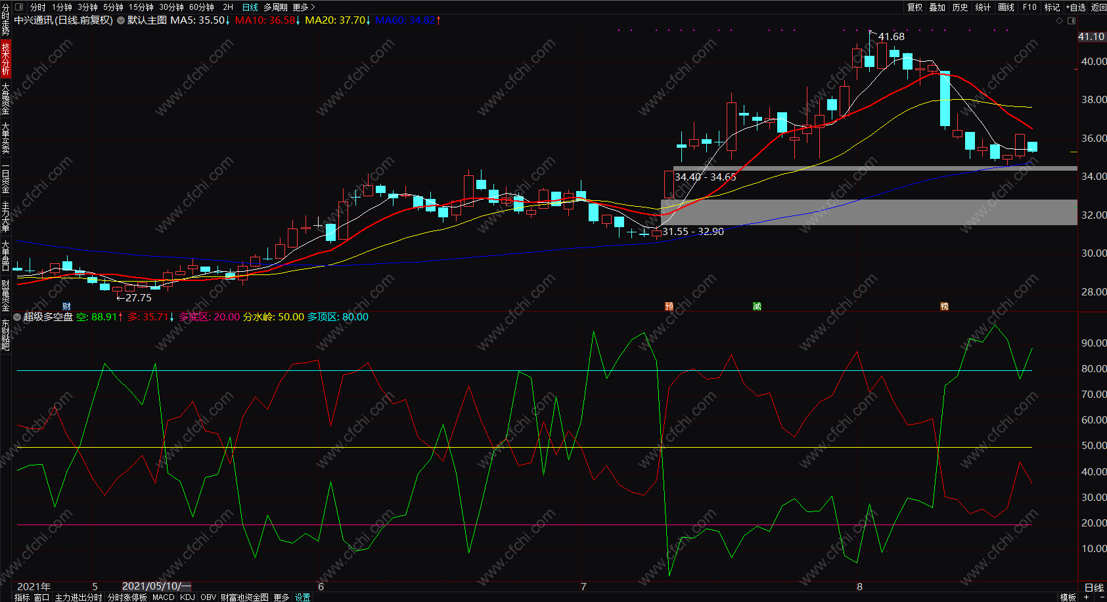Activate 画线 drawing tool button
The image size is (1107, 602).
(x=1006, y=7)
